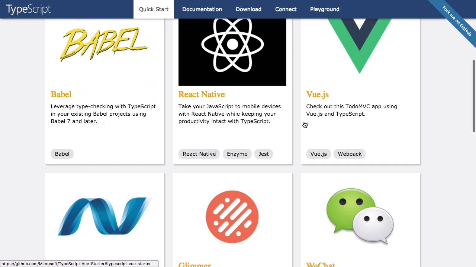This screenshot has height=267, width=476.
Task: Navigate to Connect in the navbar
Action: tap(286, 9)
